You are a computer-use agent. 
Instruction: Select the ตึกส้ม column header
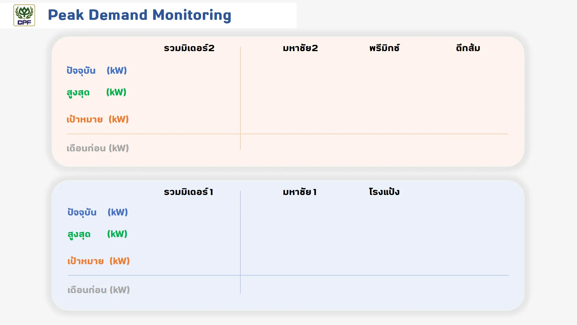tap(468, 48)
